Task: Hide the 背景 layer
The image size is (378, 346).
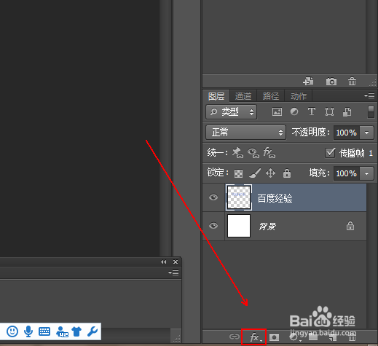Action: pos(213,226)
